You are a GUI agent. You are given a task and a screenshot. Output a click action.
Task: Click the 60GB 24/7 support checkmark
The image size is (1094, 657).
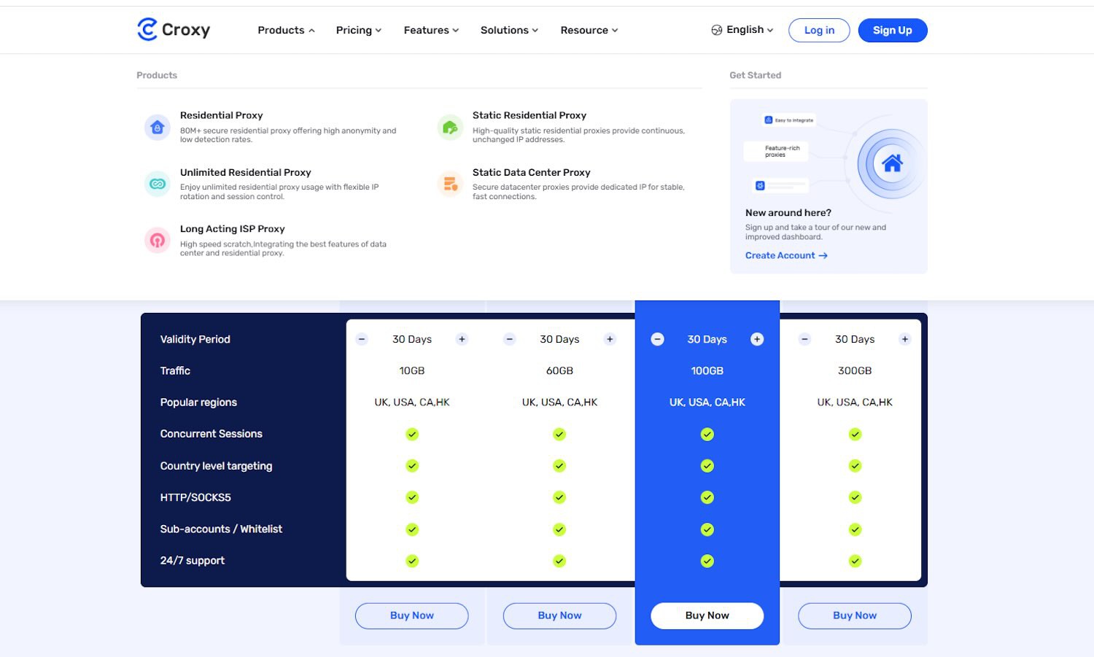coord(559,561)
